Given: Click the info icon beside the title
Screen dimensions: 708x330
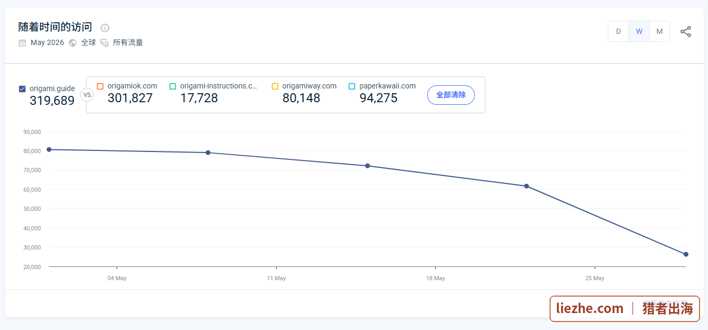Looking at the screenshot, I should coord(105,28).
